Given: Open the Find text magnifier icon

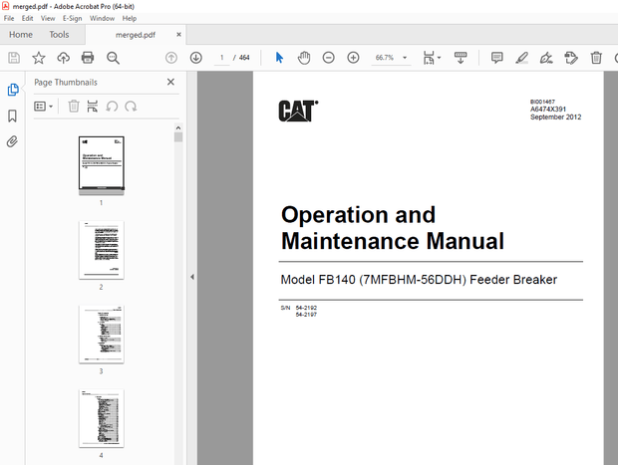Looking at the screenshot, I should 113,58.
